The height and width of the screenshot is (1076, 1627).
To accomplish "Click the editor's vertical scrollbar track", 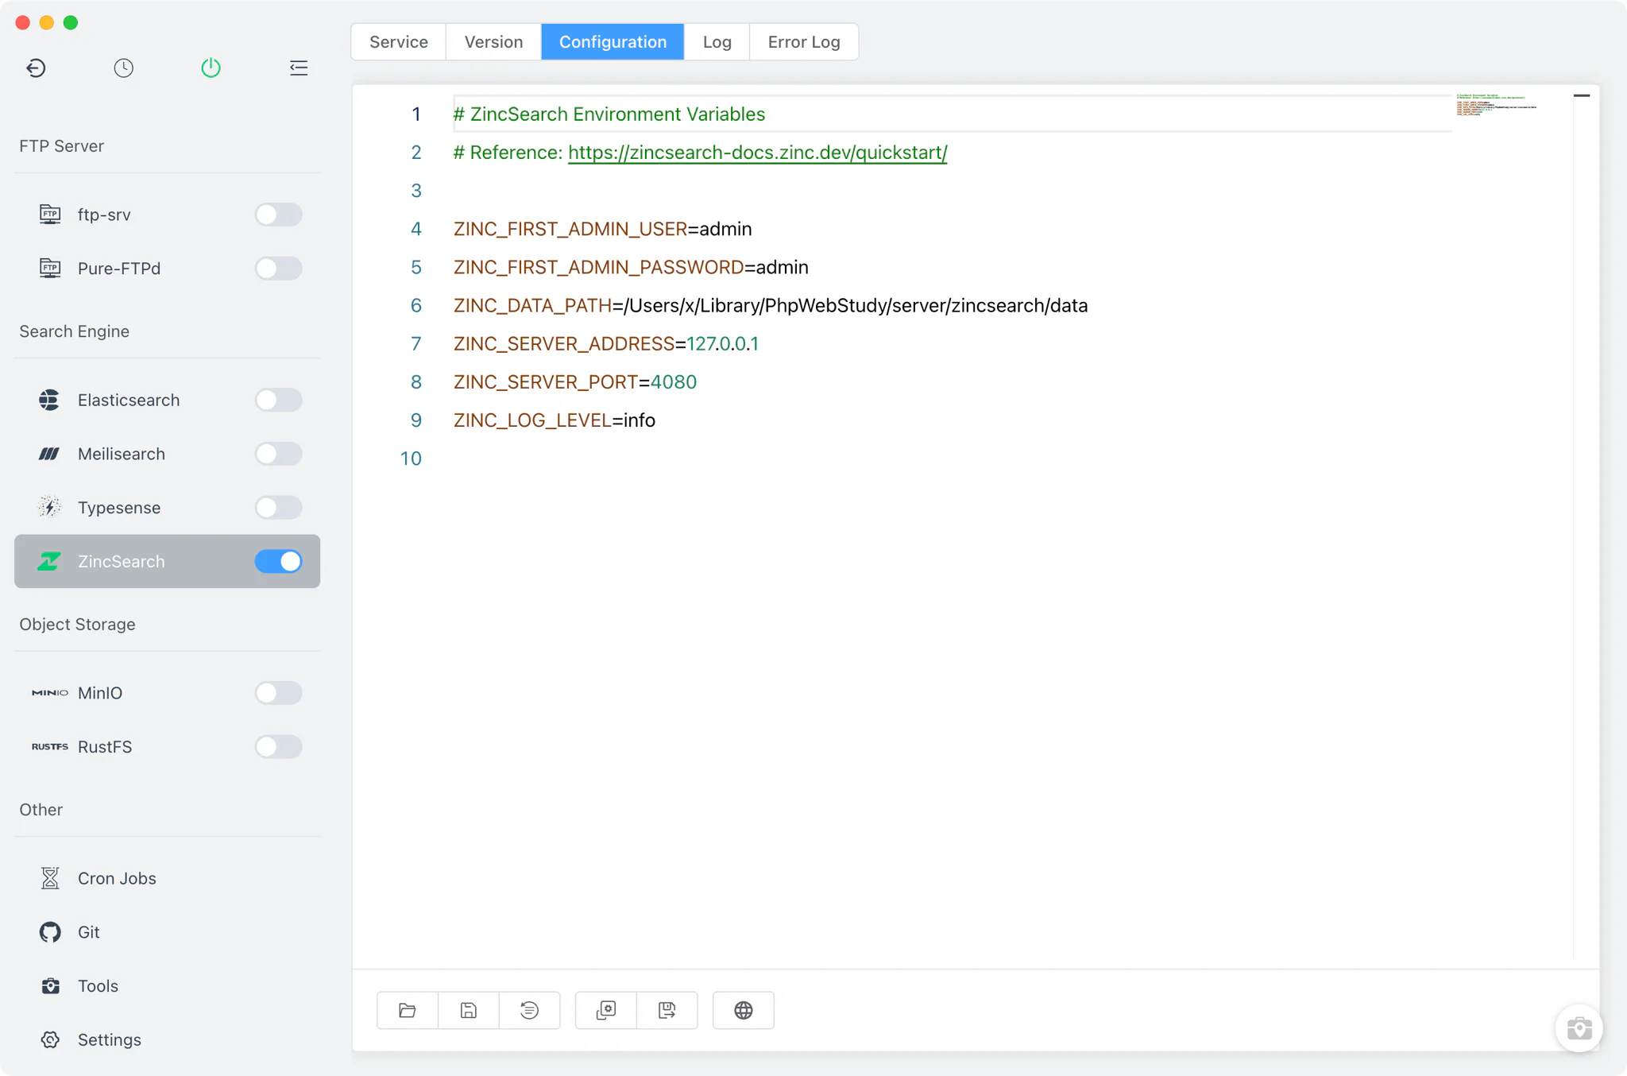I will tap(1582, 524).
